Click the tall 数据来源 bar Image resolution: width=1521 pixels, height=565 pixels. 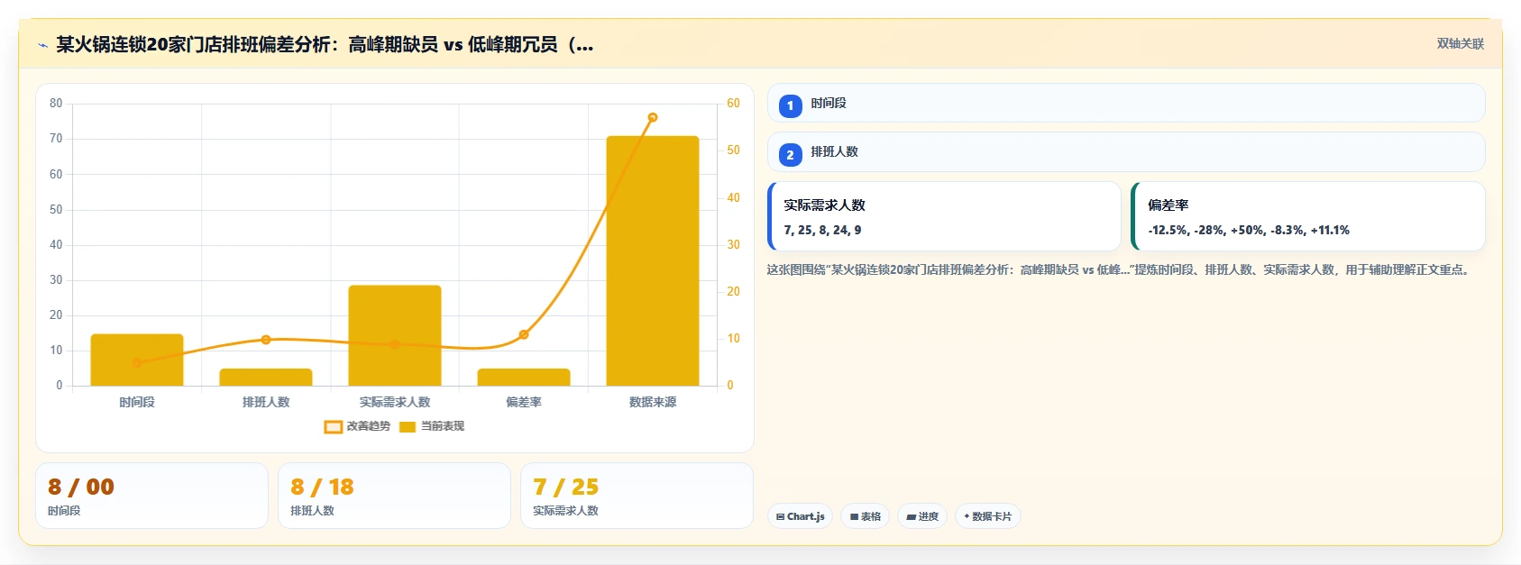tap(653, 260)
